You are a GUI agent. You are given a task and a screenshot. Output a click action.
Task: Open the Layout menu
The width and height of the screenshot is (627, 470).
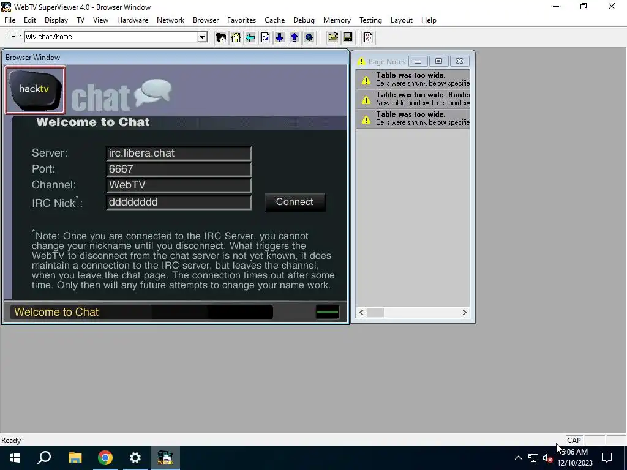coord(402,20)
